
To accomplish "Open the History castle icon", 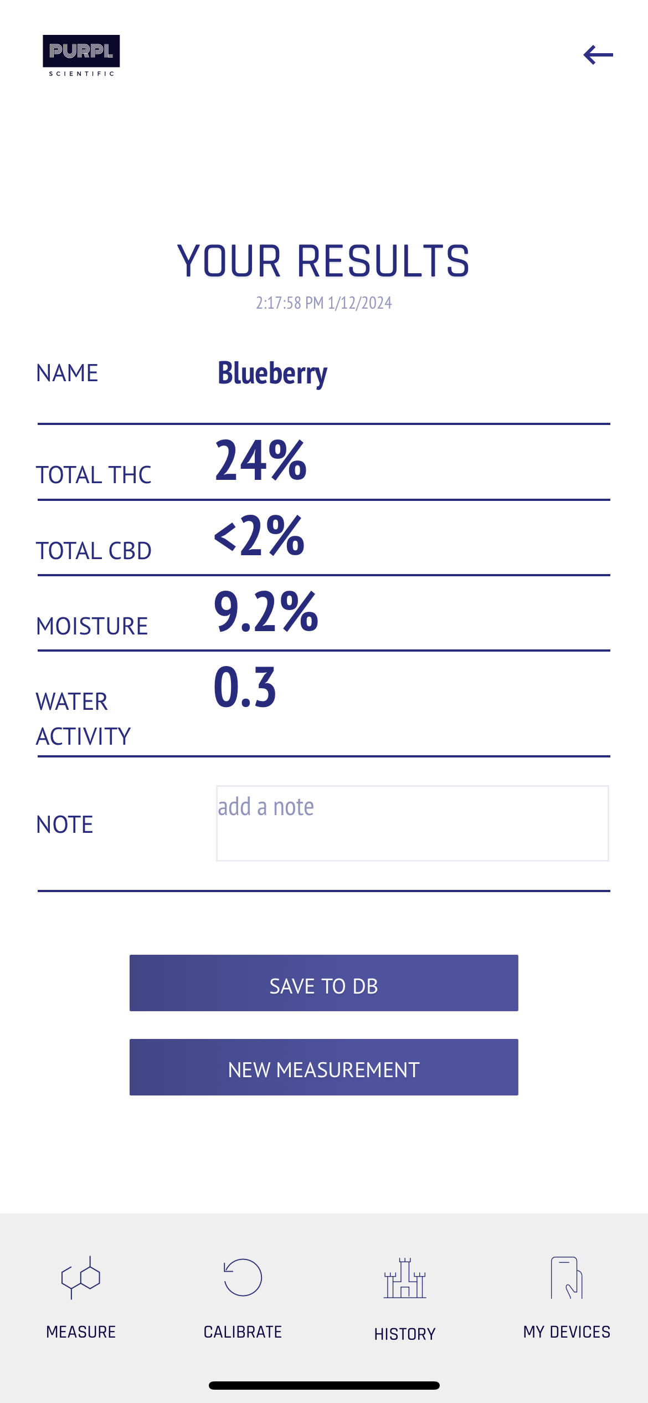I will click(405, 1278).
